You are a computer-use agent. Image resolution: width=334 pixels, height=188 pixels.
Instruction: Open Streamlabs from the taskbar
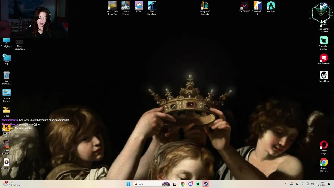pos(198,184)
